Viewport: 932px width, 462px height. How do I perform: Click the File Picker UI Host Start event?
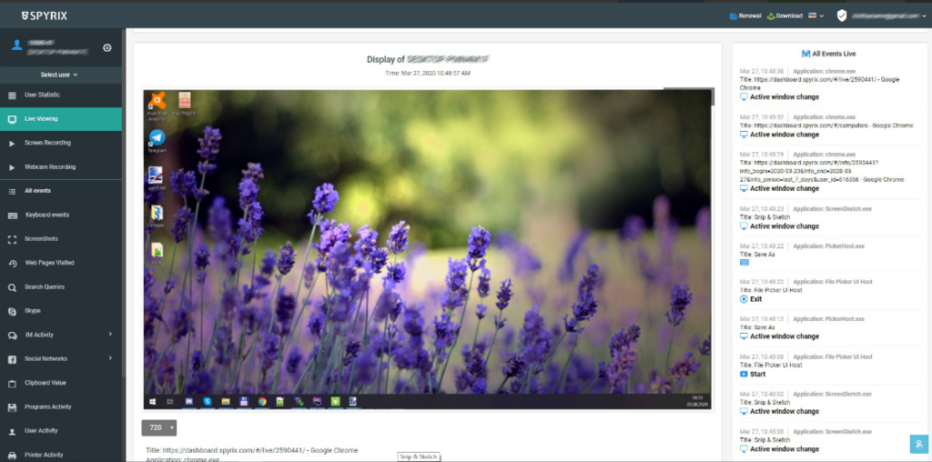pos(829,366)
